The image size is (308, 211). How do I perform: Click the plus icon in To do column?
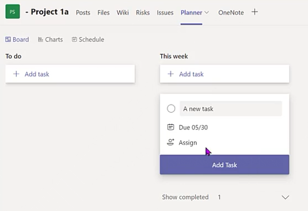point(16,74)
